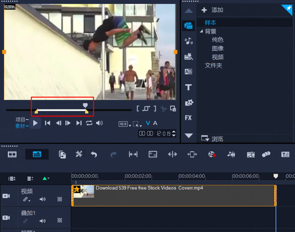Toggle the overlay track (叠加1) transparency grid icon

[59, 220]
